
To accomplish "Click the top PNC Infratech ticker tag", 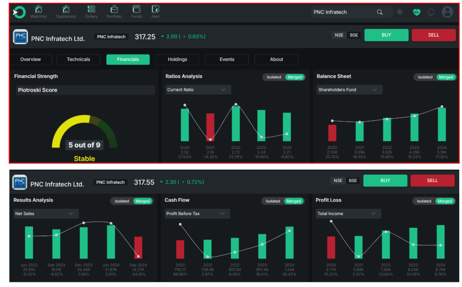I will click(111, 37).
